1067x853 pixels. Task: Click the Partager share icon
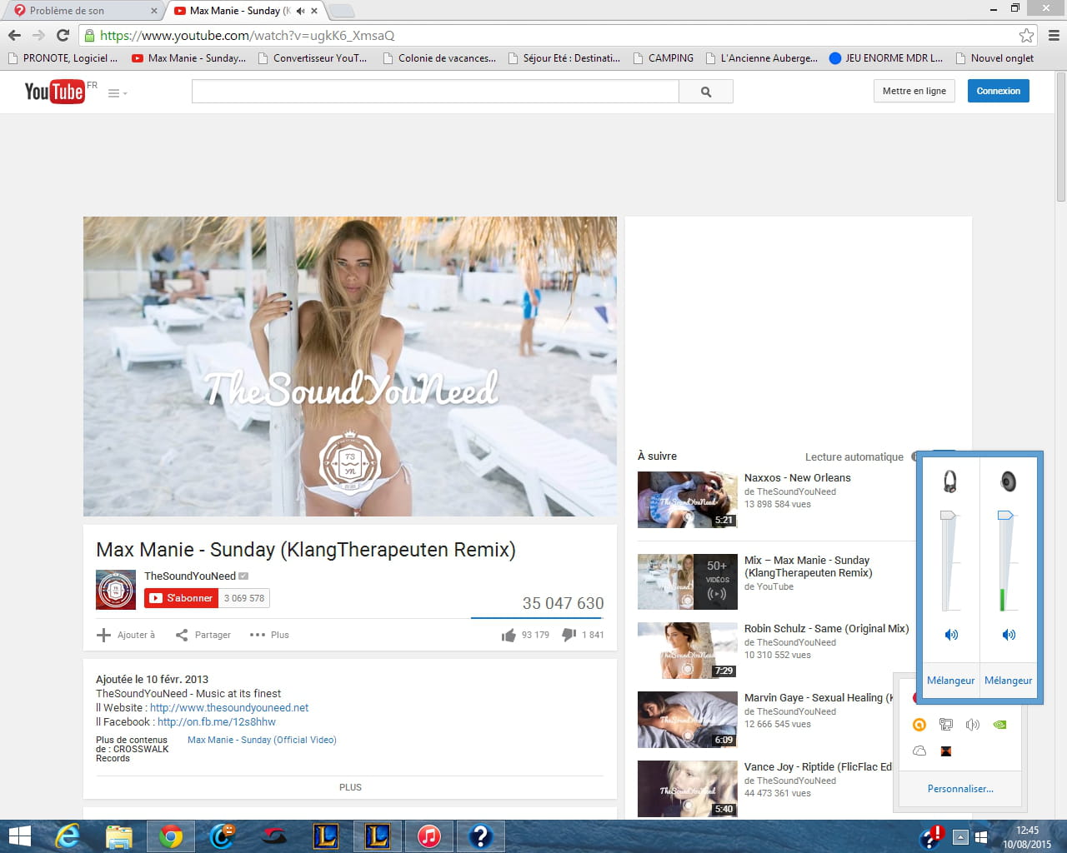(182, 635)
